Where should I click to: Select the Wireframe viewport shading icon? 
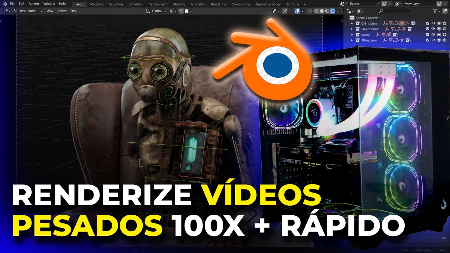(317, 11)
